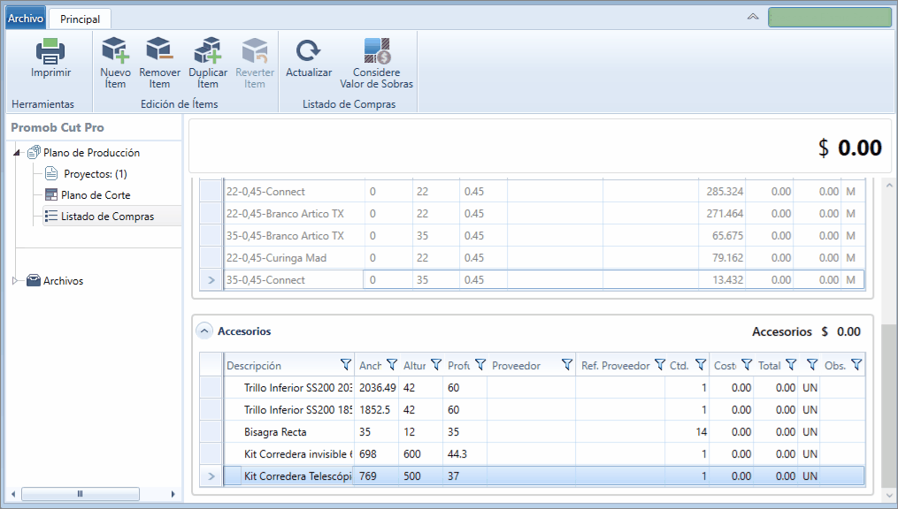The image size is (898, 509).
Task: Select Plano de Producción in the tree
Action: pos(91,153)
